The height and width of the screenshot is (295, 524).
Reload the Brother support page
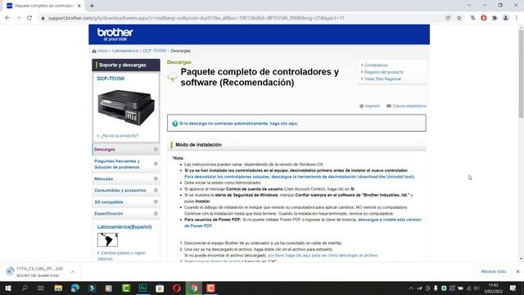coord(29,18)
